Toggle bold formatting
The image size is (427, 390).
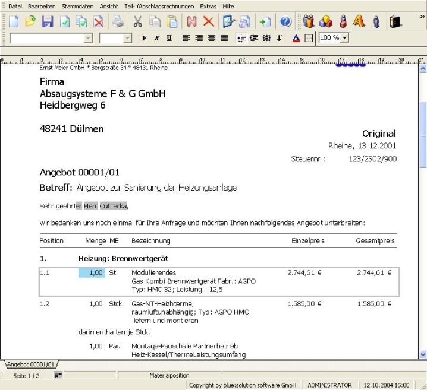click(x=144, y=38)
